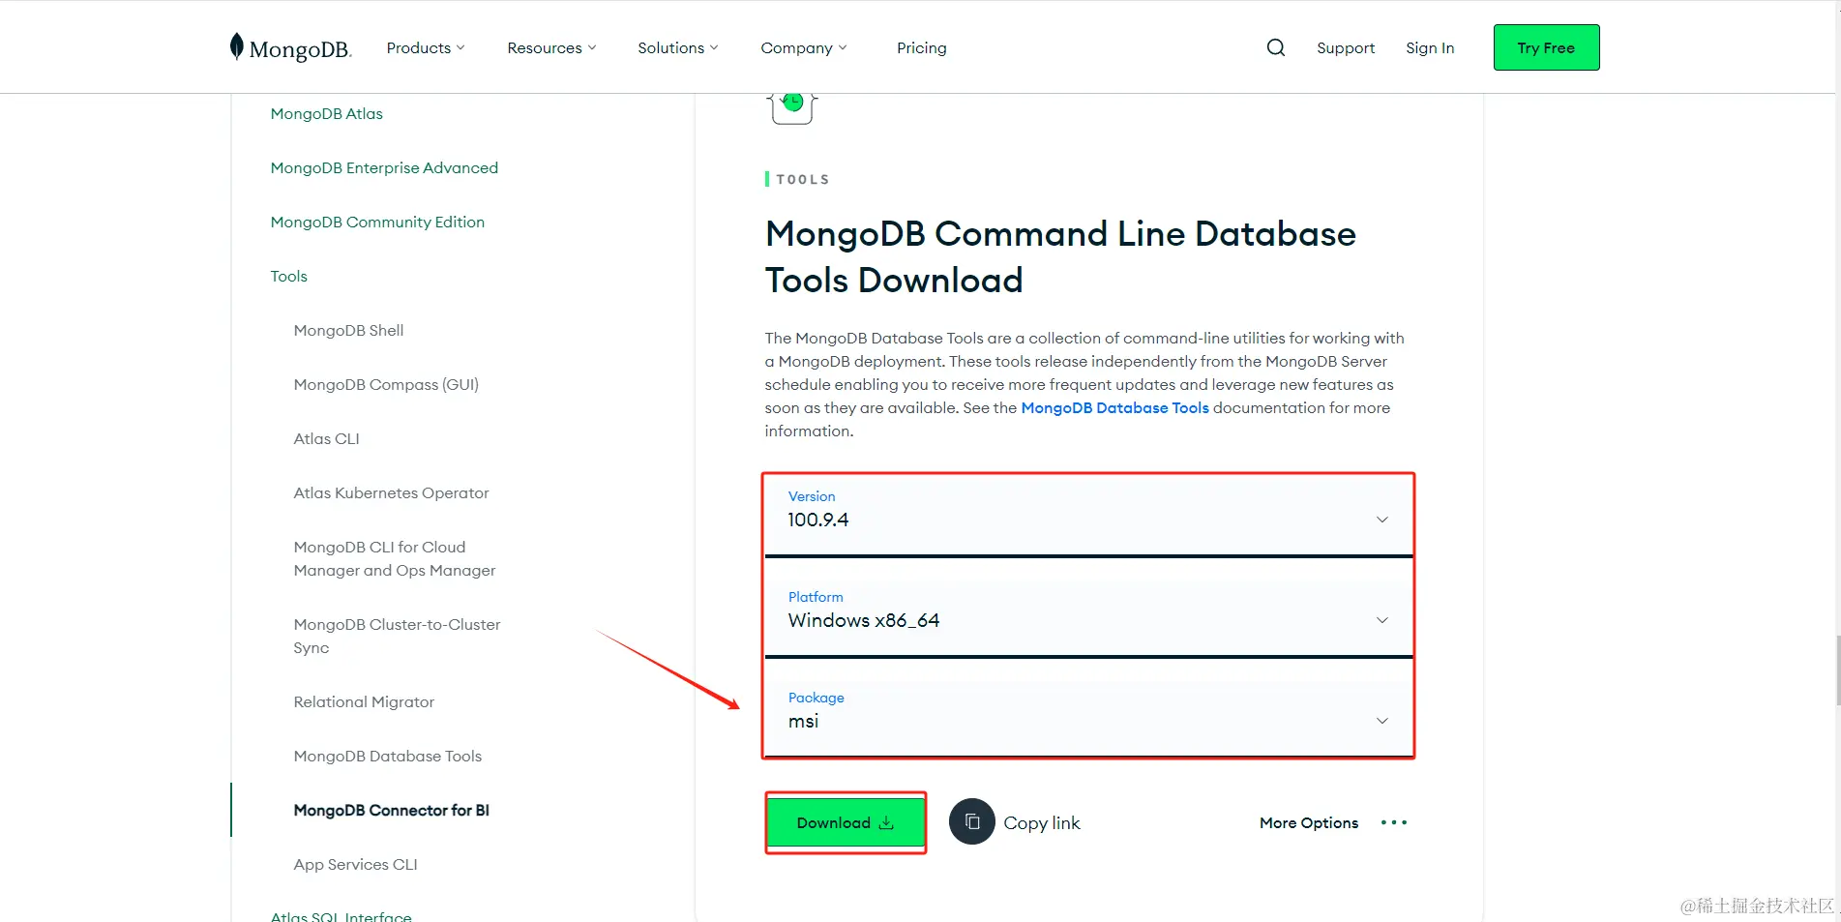Open the search magnifier icon
The width and height of the screenshot is (1841, 922).
(x=1275, y=46)
